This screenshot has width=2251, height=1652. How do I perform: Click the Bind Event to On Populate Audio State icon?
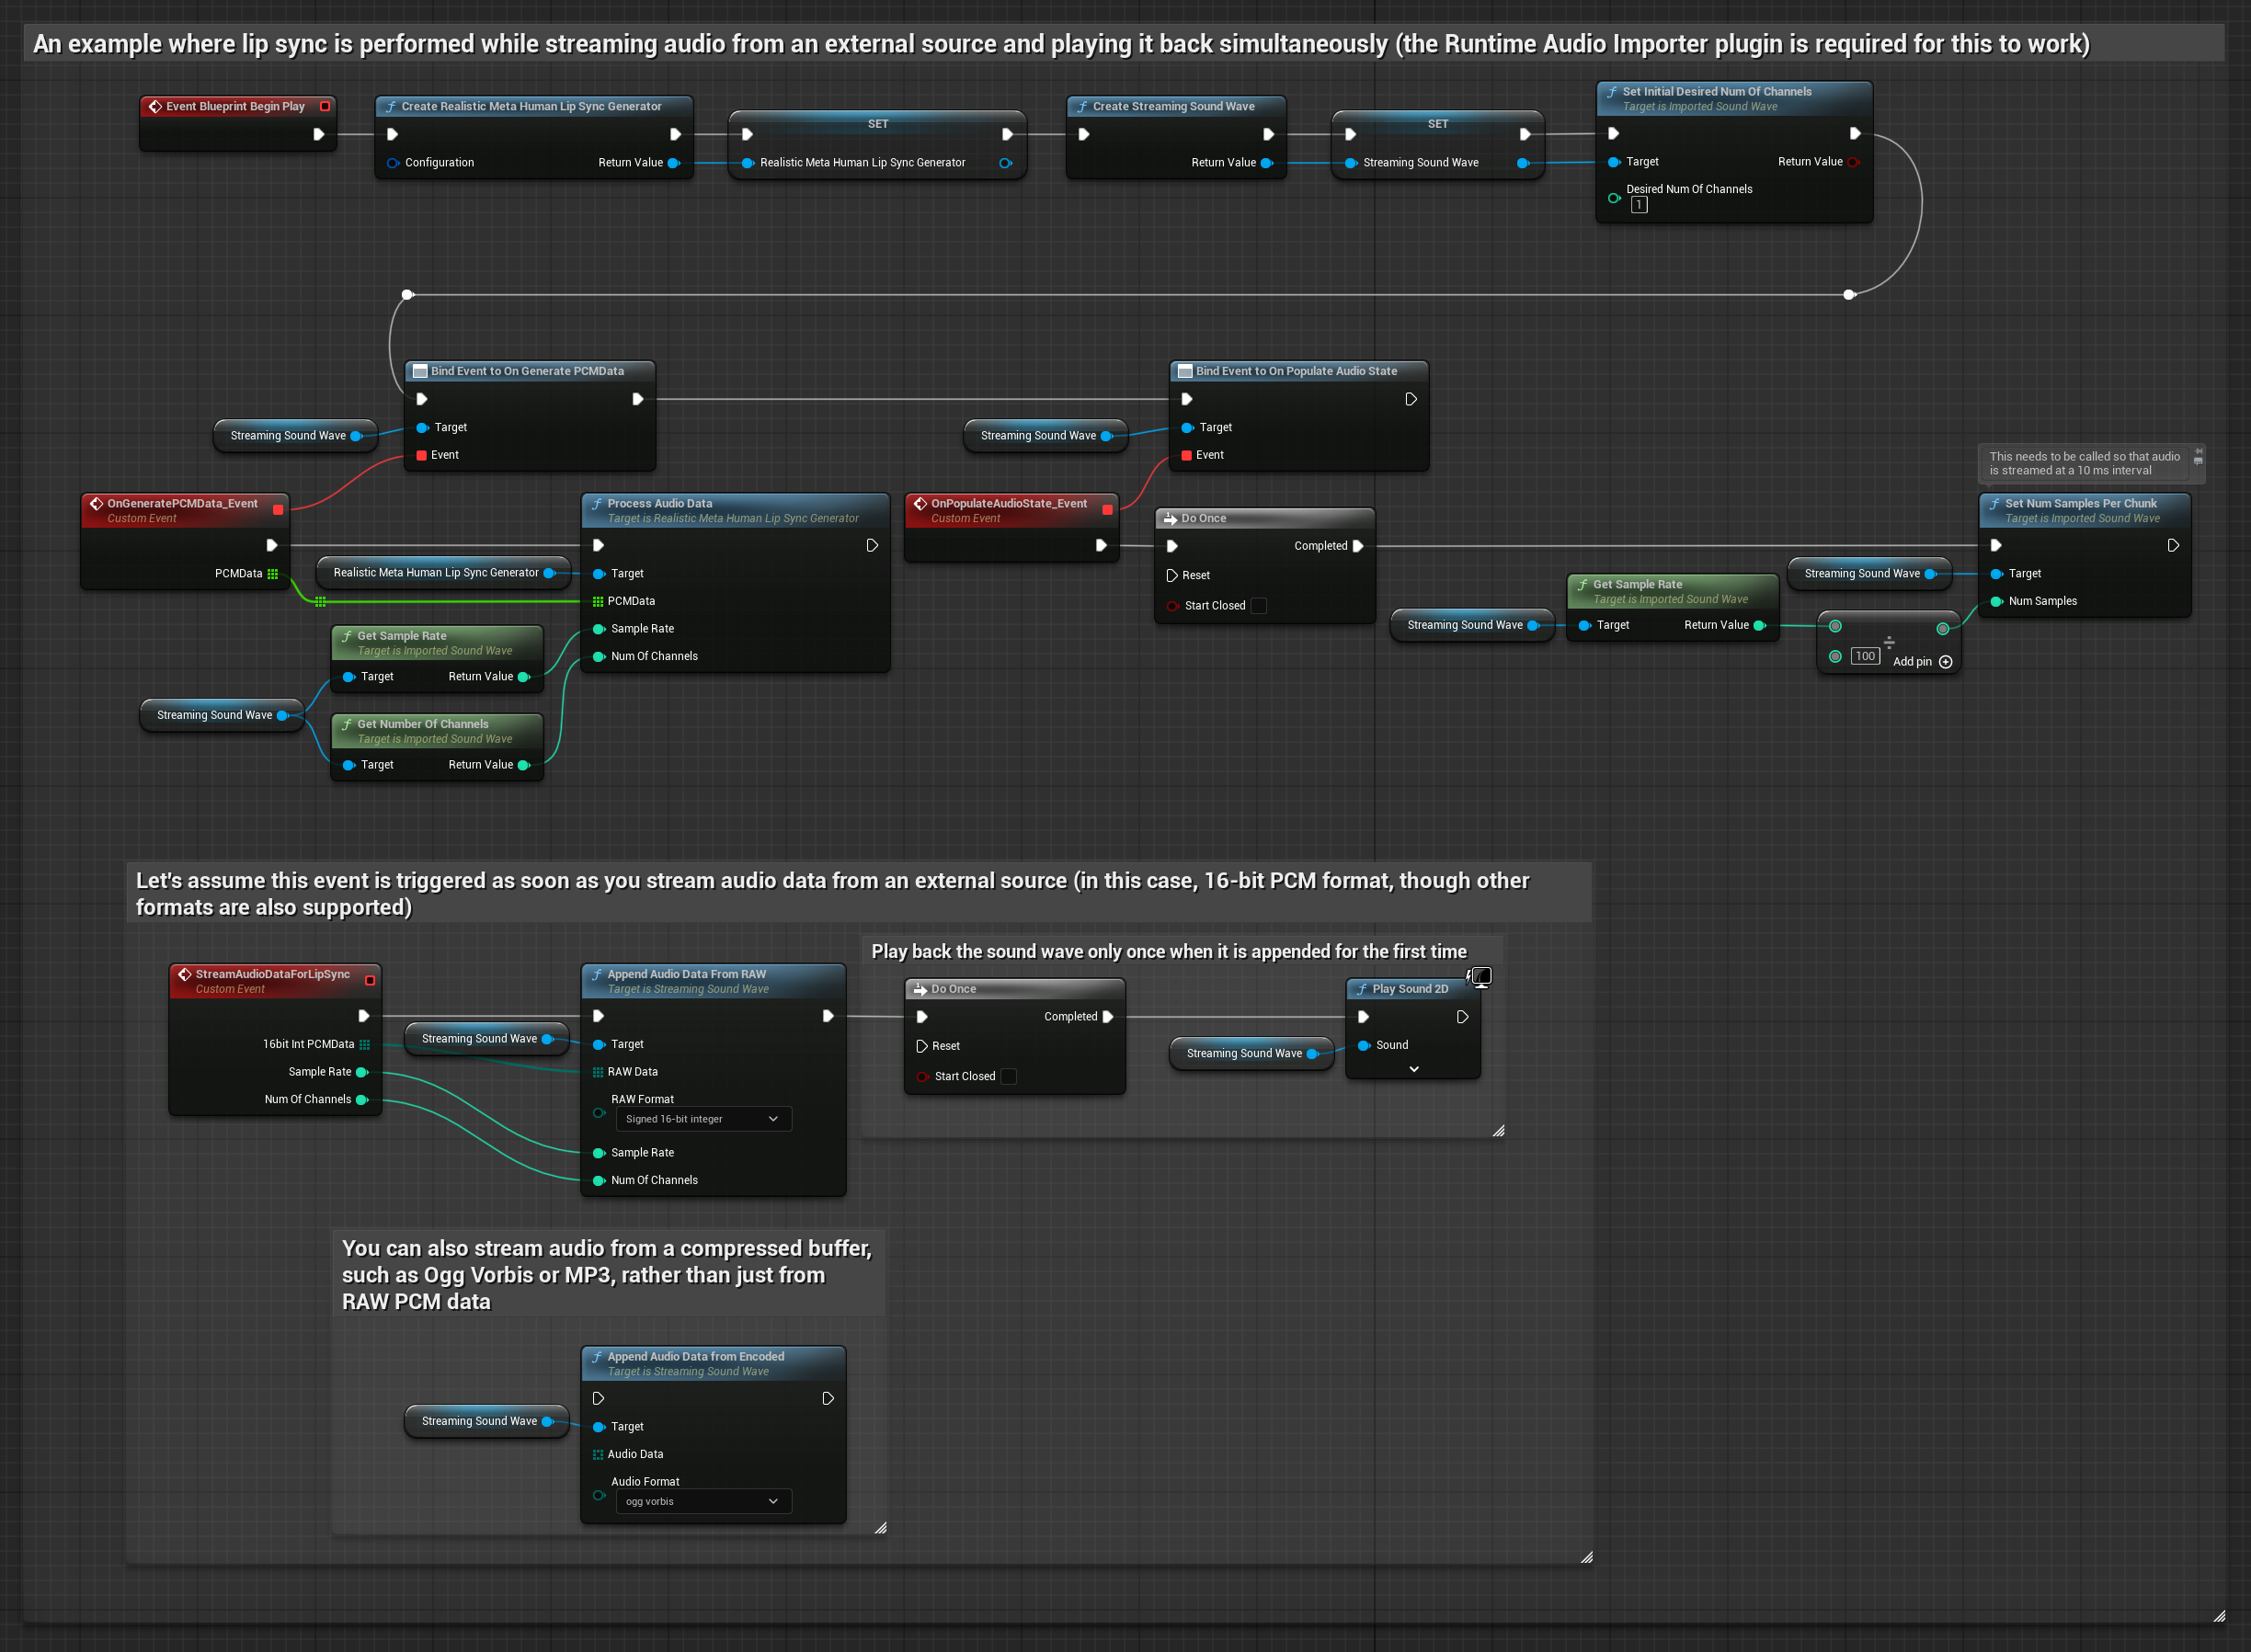point(1185,371)
